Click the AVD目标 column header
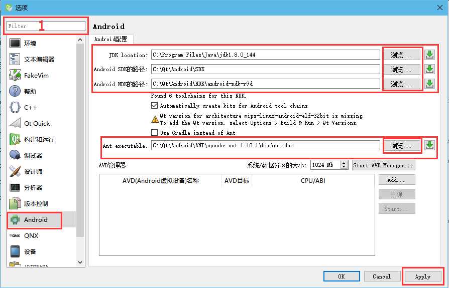This screenshot has height=288, width=449. pyautogui.click(x=237, y=181)
